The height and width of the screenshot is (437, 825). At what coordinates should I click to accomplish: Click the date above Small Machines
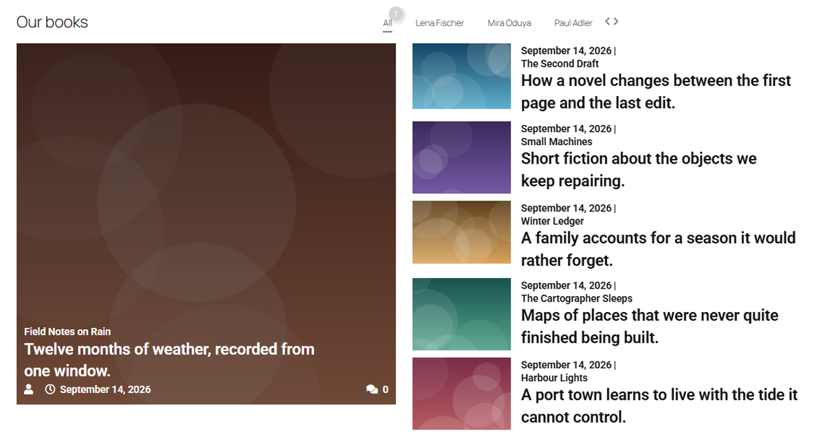pos(566,128)
